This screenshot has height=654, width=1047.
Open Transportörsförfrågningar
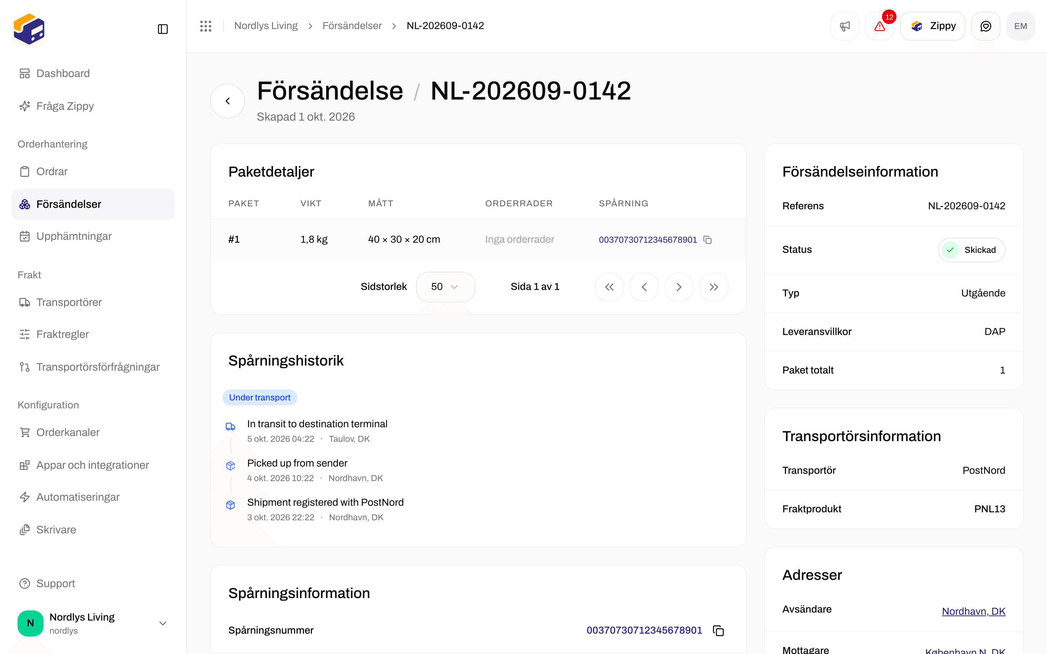[93, 367]
